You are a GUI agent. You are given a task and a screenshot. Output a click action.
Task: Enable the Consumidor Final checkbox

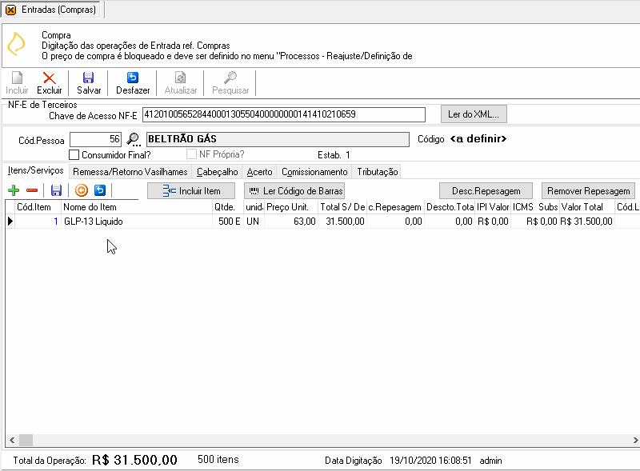[x=74, y=154]
